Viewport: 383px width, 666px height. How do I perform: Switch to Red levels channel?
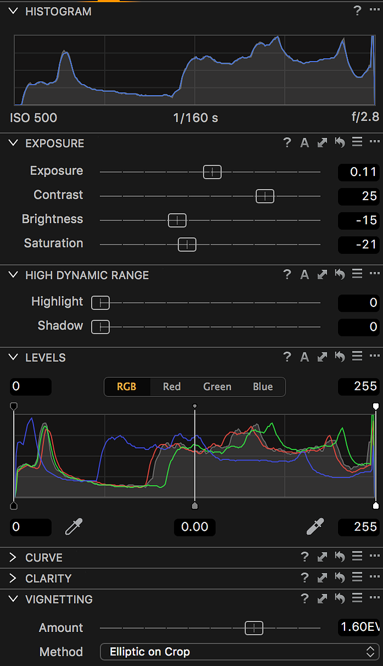pos(171,387)
